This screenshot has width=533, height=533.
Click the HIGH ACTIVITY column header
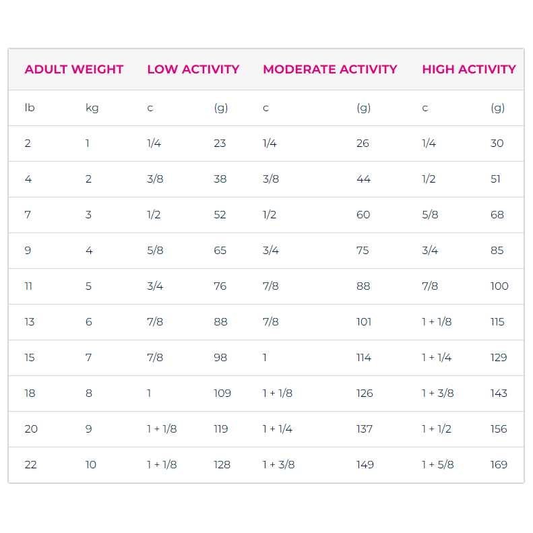click(468, 69)
